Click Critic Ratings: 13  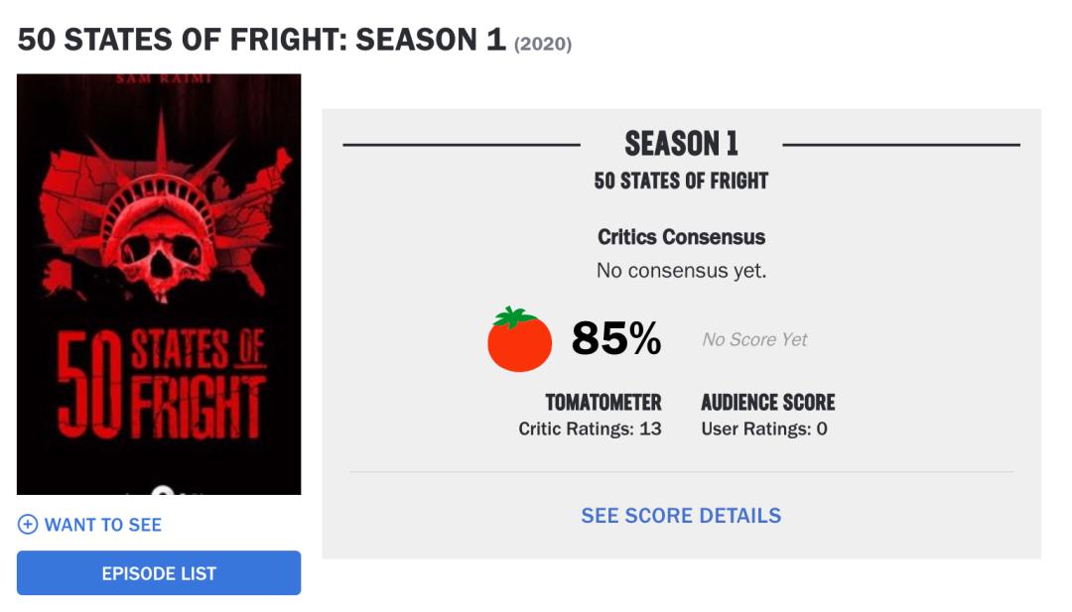pos(590,428)
